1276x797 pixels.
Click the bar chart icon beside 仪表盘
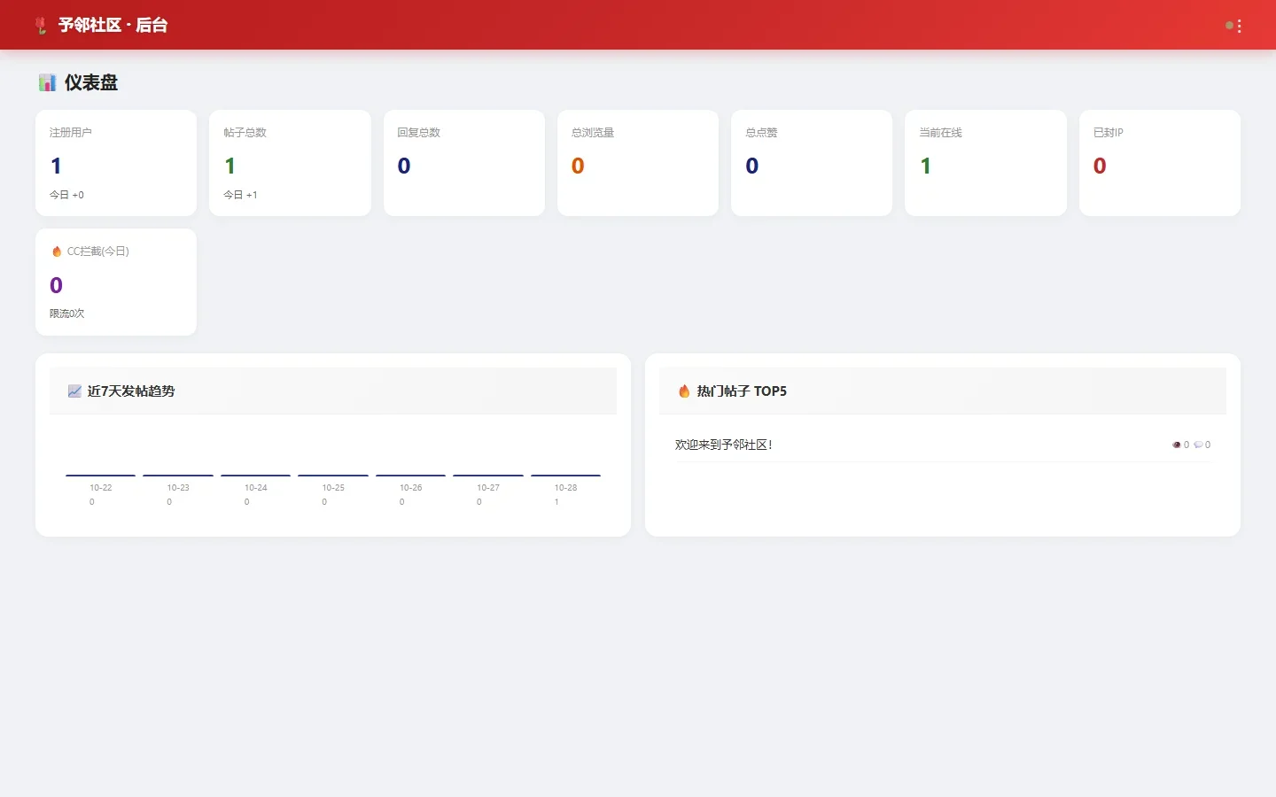click(47, 82)
